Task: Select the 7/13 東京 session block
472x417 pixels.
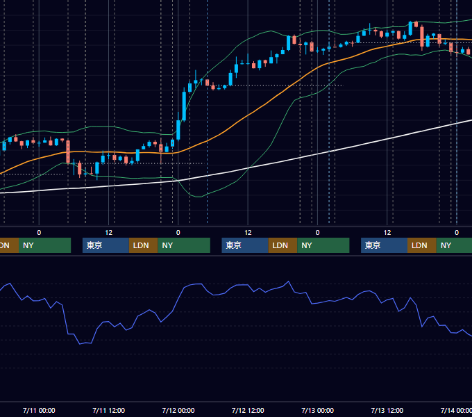Action: point(384,245)
